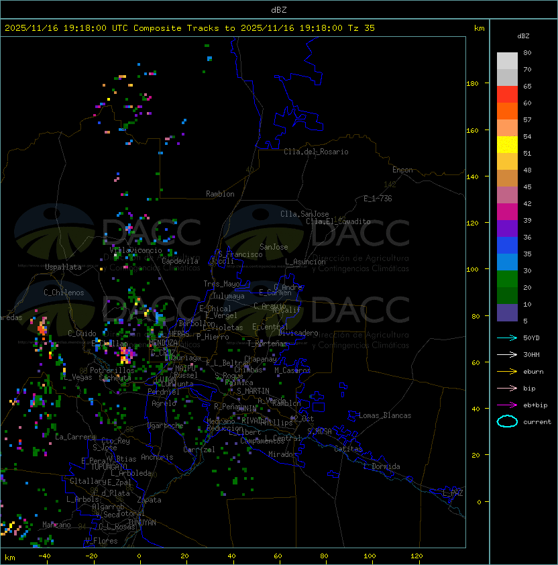Click the 'Mirador' map label

click(282, 454)
